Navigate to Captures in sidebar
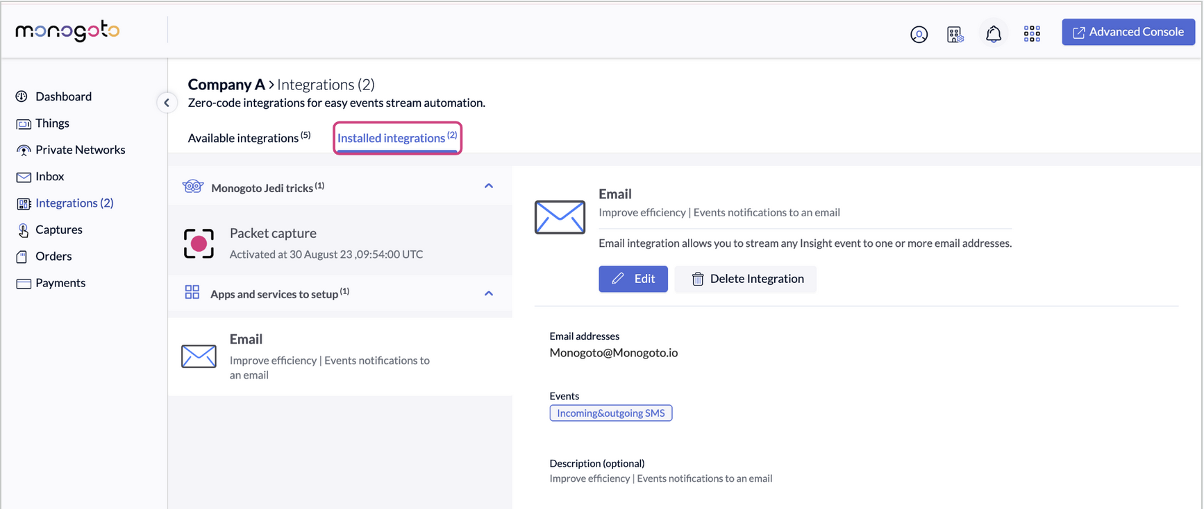 click(x=58, y=230)
